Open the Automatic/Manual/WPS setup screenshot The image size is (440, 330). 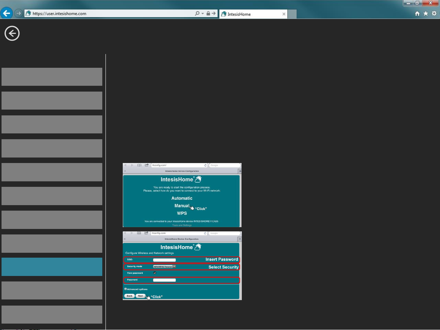coord(182,195)
